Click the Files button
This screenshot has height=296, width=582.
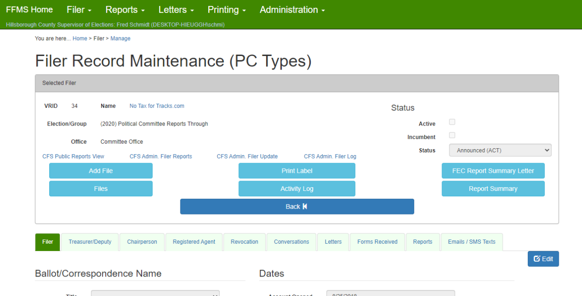click(x=101, y=189)
